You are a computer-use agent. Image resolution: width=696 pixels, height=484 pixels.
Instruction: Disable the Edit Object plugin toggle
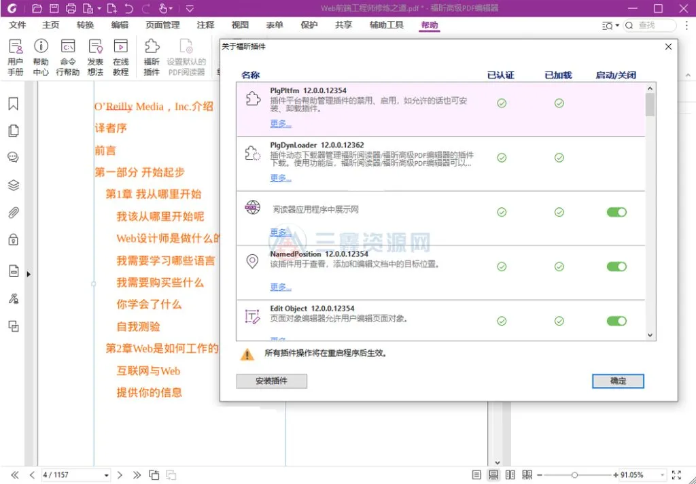pyautogui.click(x=616, y=320)
